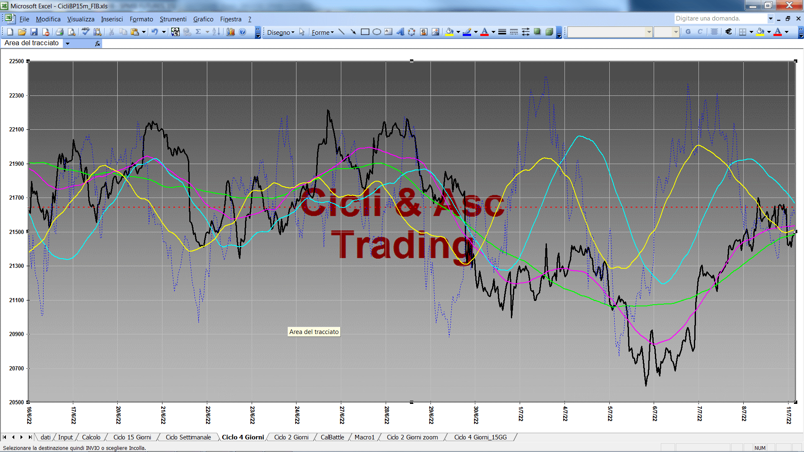Click the Undo arrow icon
Image resolution: width=804 pixels, height=452 pixels.
pyautogui.click(x=155, y=32)
